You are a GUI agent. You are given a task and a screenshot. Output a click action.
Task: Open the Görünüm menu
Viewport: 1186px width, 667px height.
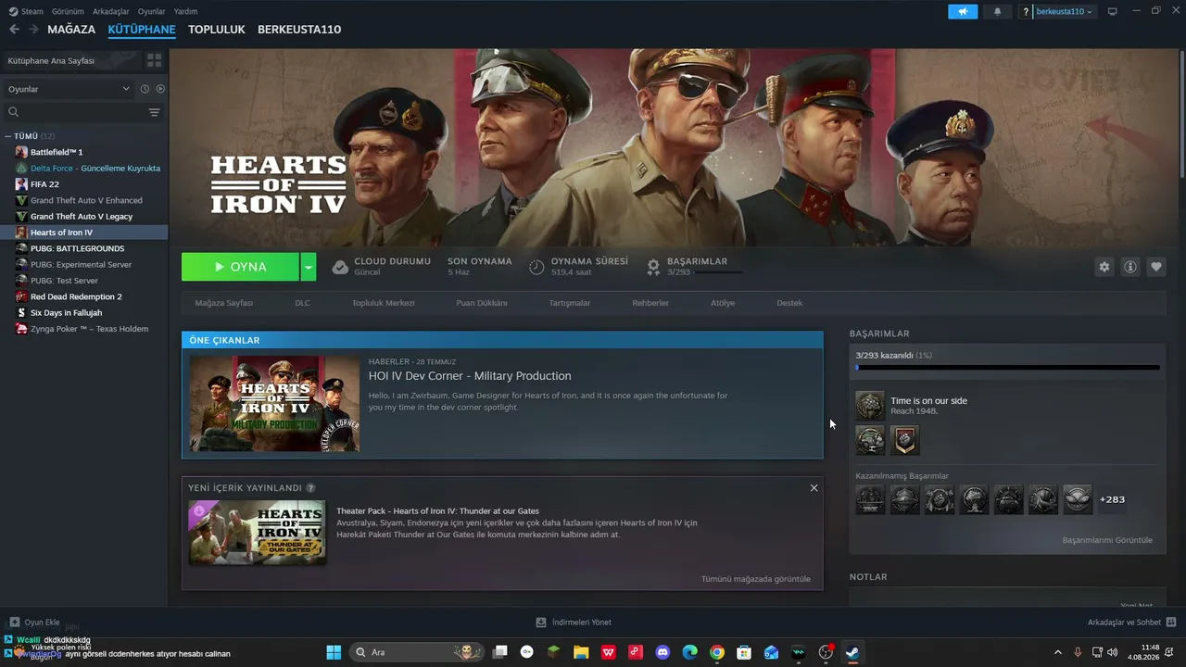pos(68,11)
